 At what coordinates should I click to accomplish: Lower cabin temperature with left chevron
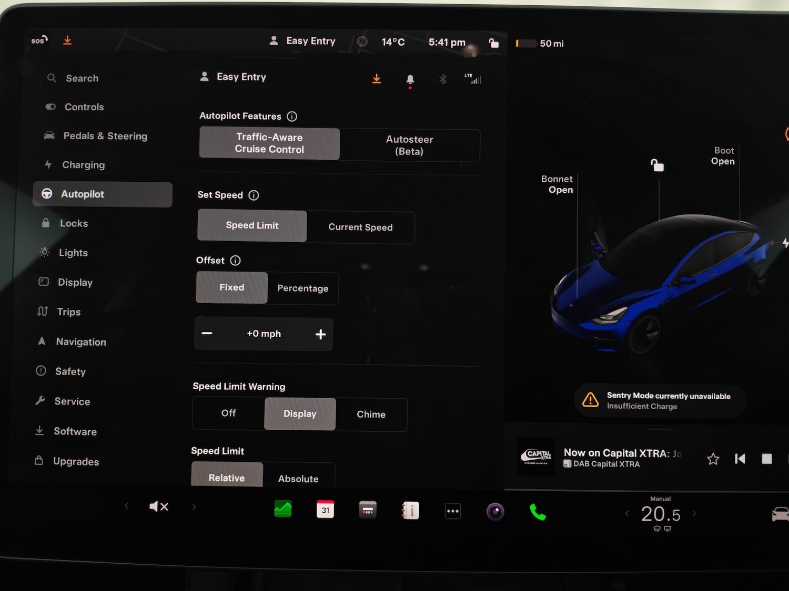click(x=626, y=514)
